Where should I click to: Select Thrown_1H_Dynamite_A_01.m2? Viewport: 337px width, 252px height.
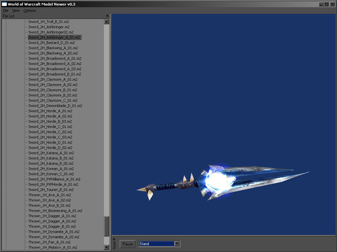point(54,232)
